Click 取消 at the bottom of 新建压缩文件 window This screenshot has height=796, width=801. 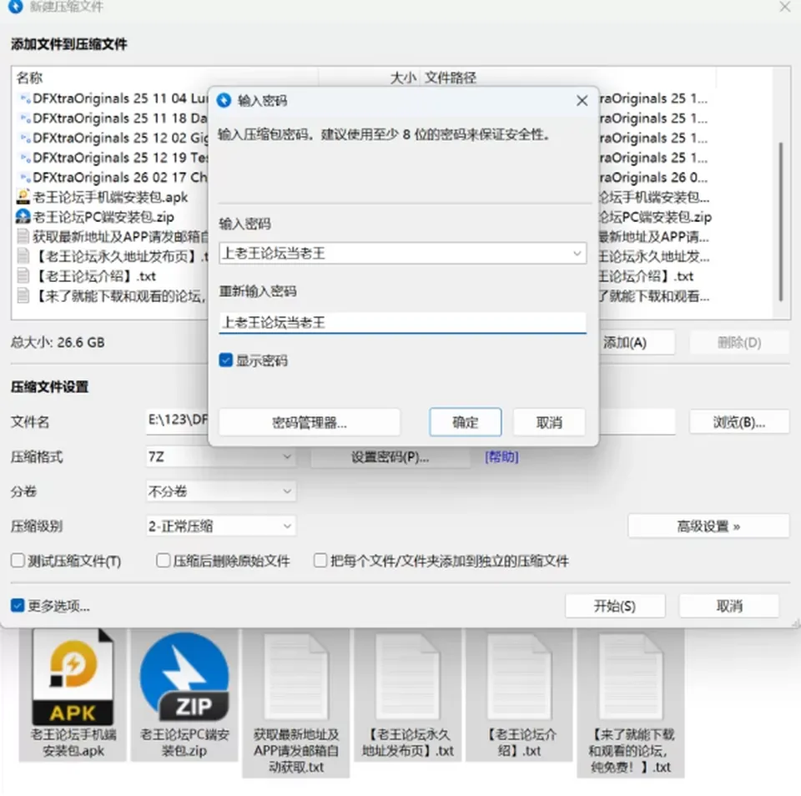click(729, 606)
